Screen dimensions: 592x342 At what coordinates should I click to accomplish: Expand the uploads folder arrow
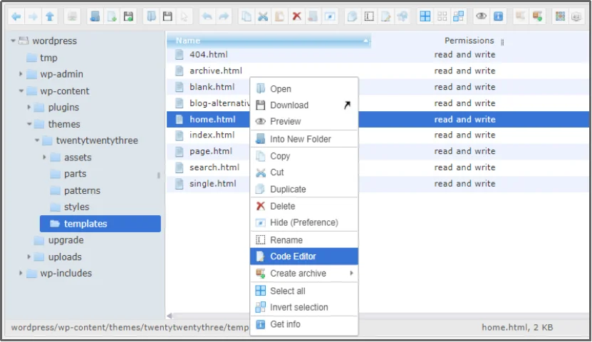[x=28, y=256]
